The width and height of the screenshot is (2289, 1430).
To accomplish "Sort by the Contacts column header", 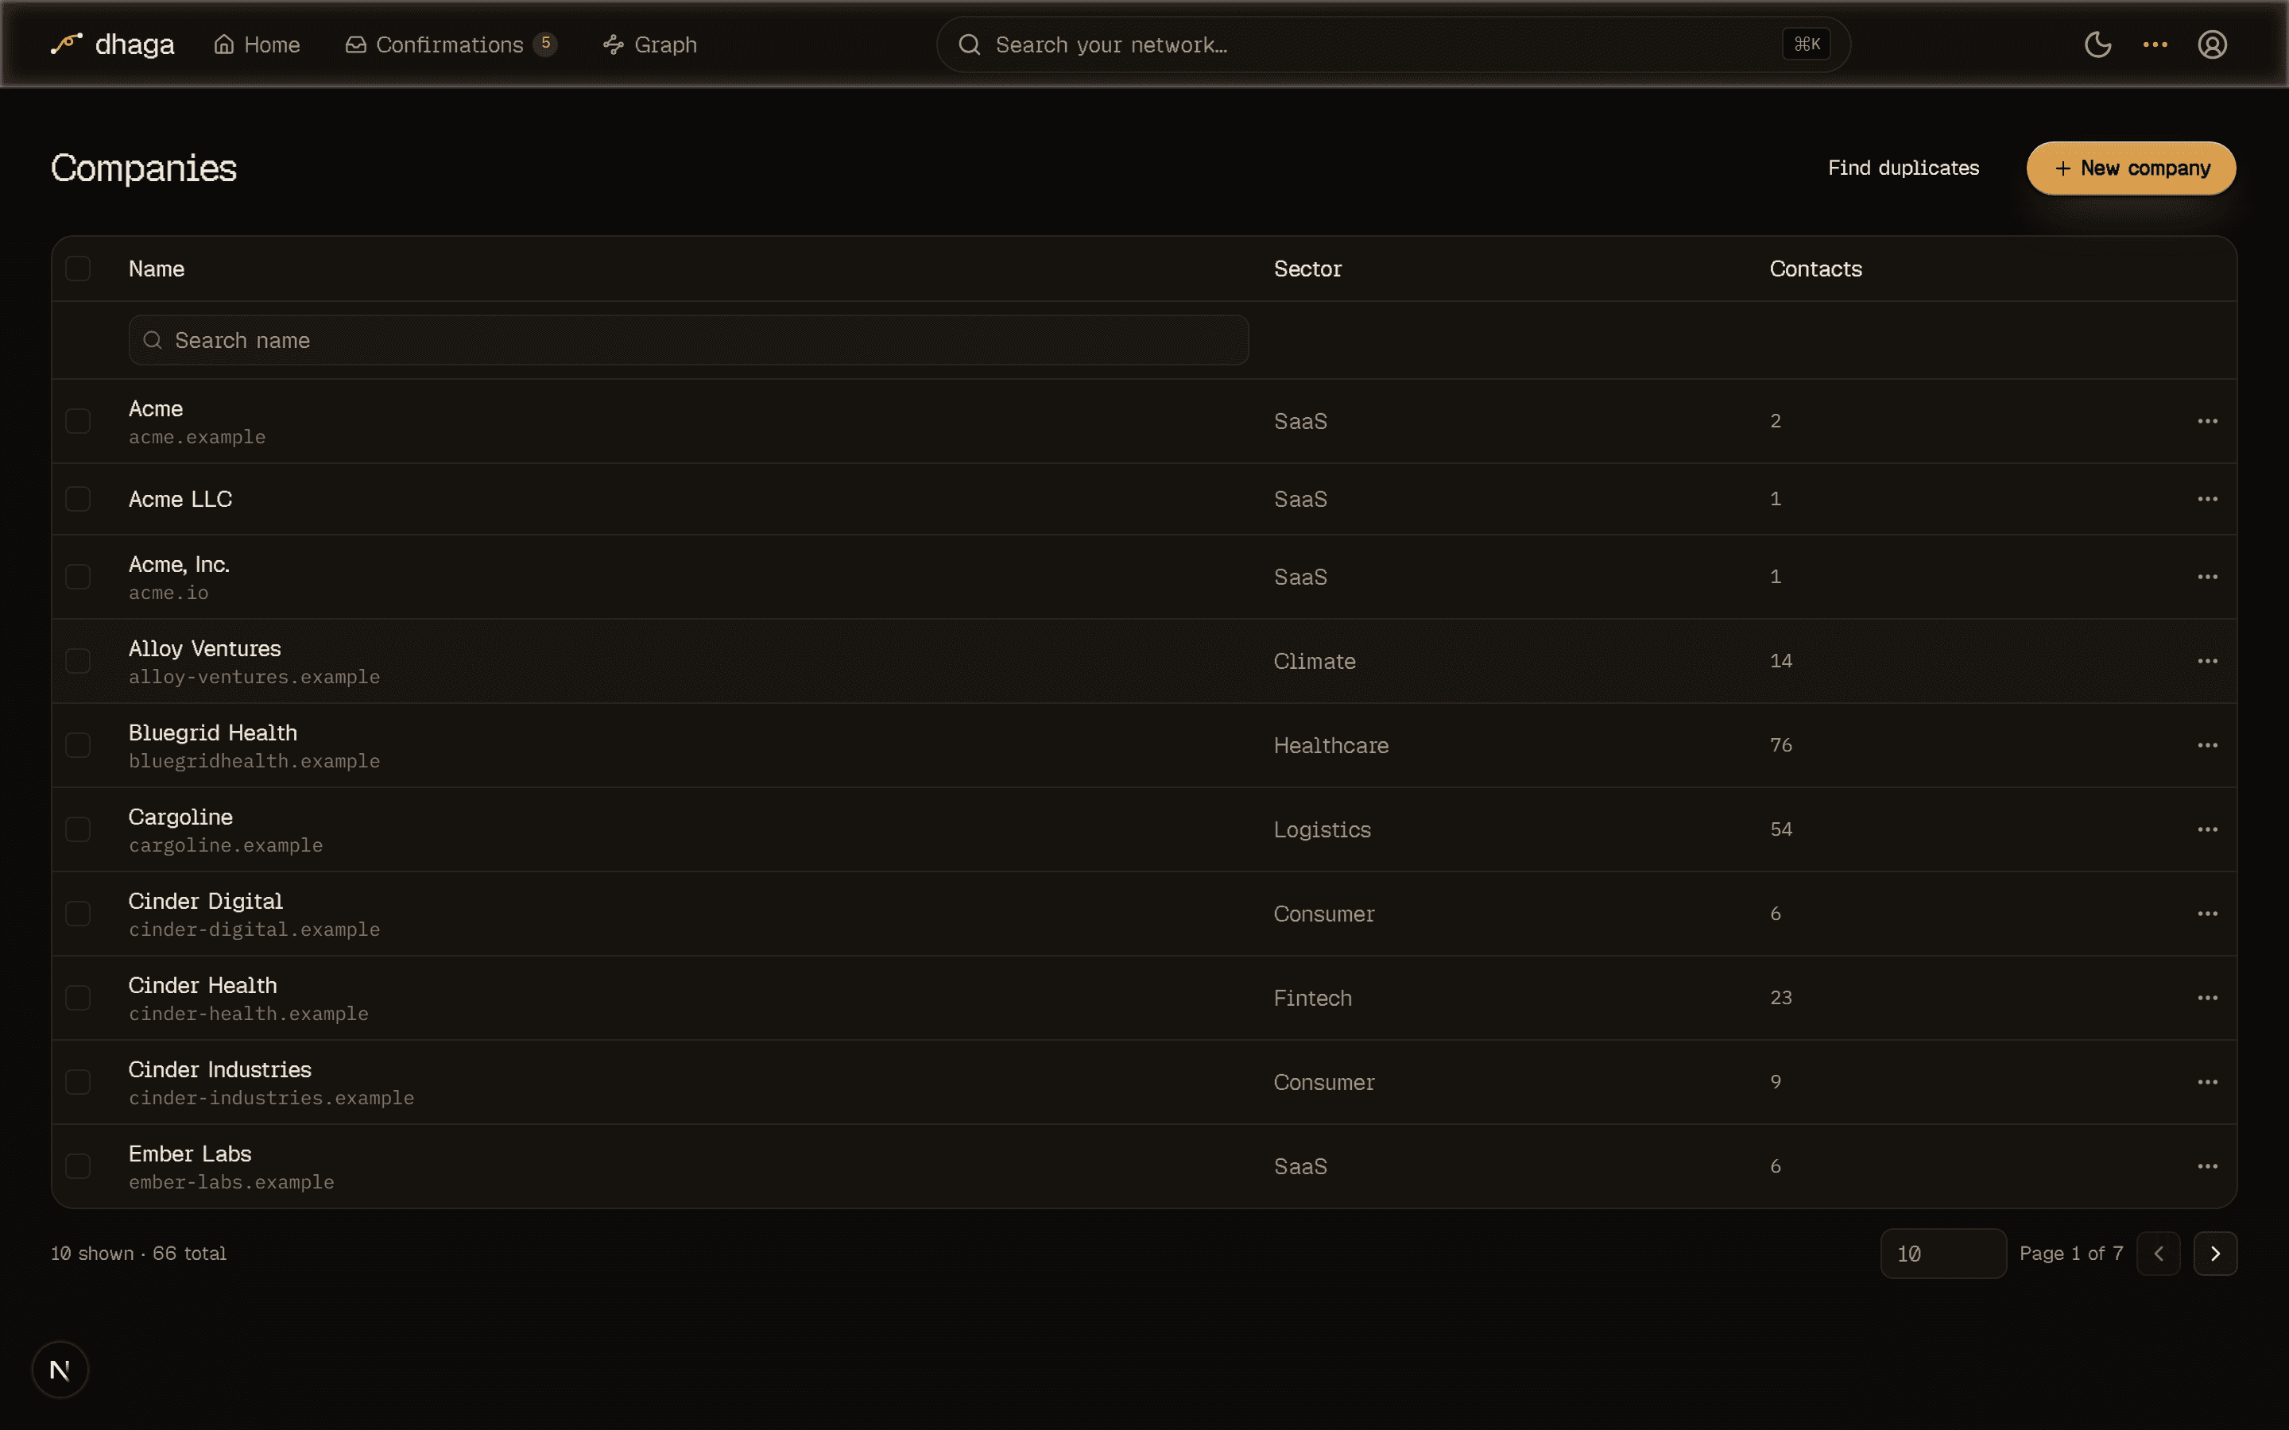I will point(1815,269).
